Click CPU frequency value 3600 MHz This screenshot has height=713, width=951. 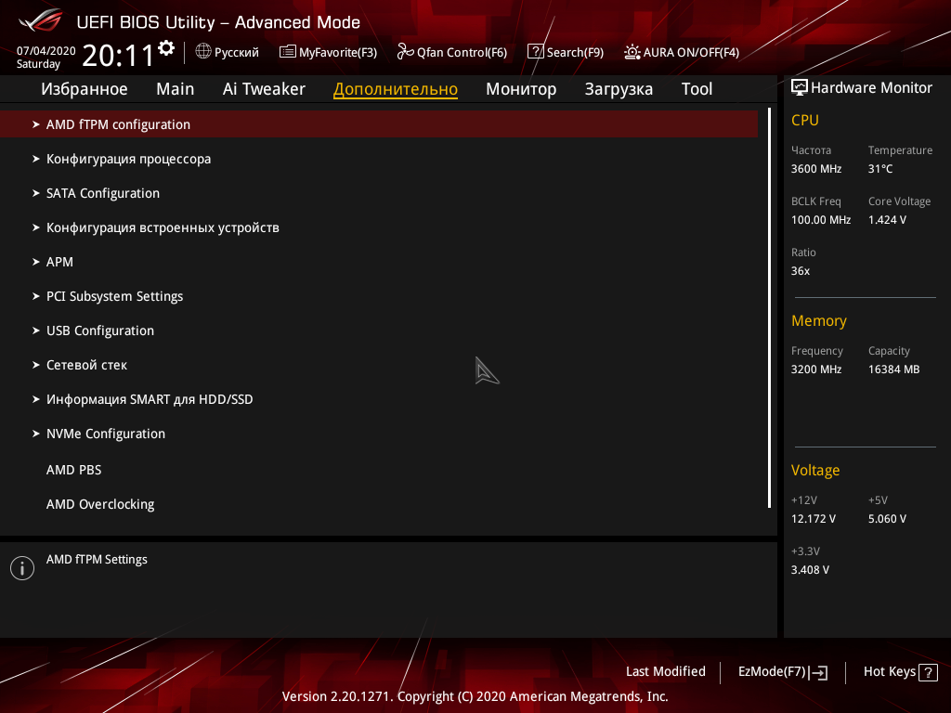pos(816,169)
